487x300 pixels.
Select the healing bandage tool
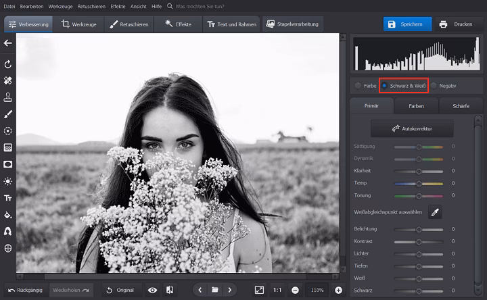tap(8, 80)
